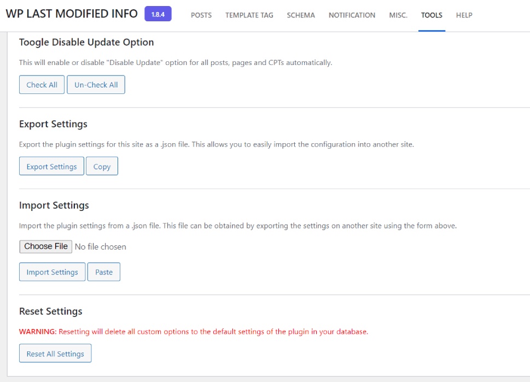Copy the plugin settings with Copy button
The width and height of the screenshot is (530, 382).
coord(102,167)
